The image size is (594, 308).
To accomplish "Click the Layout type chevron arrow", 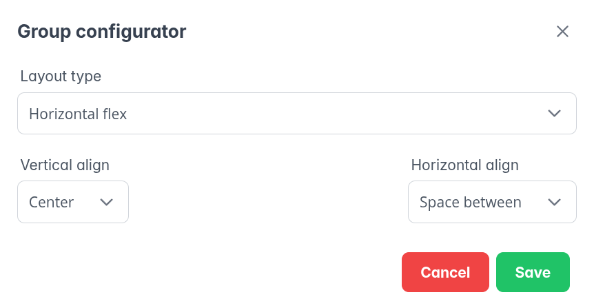I will pos(554,114).
